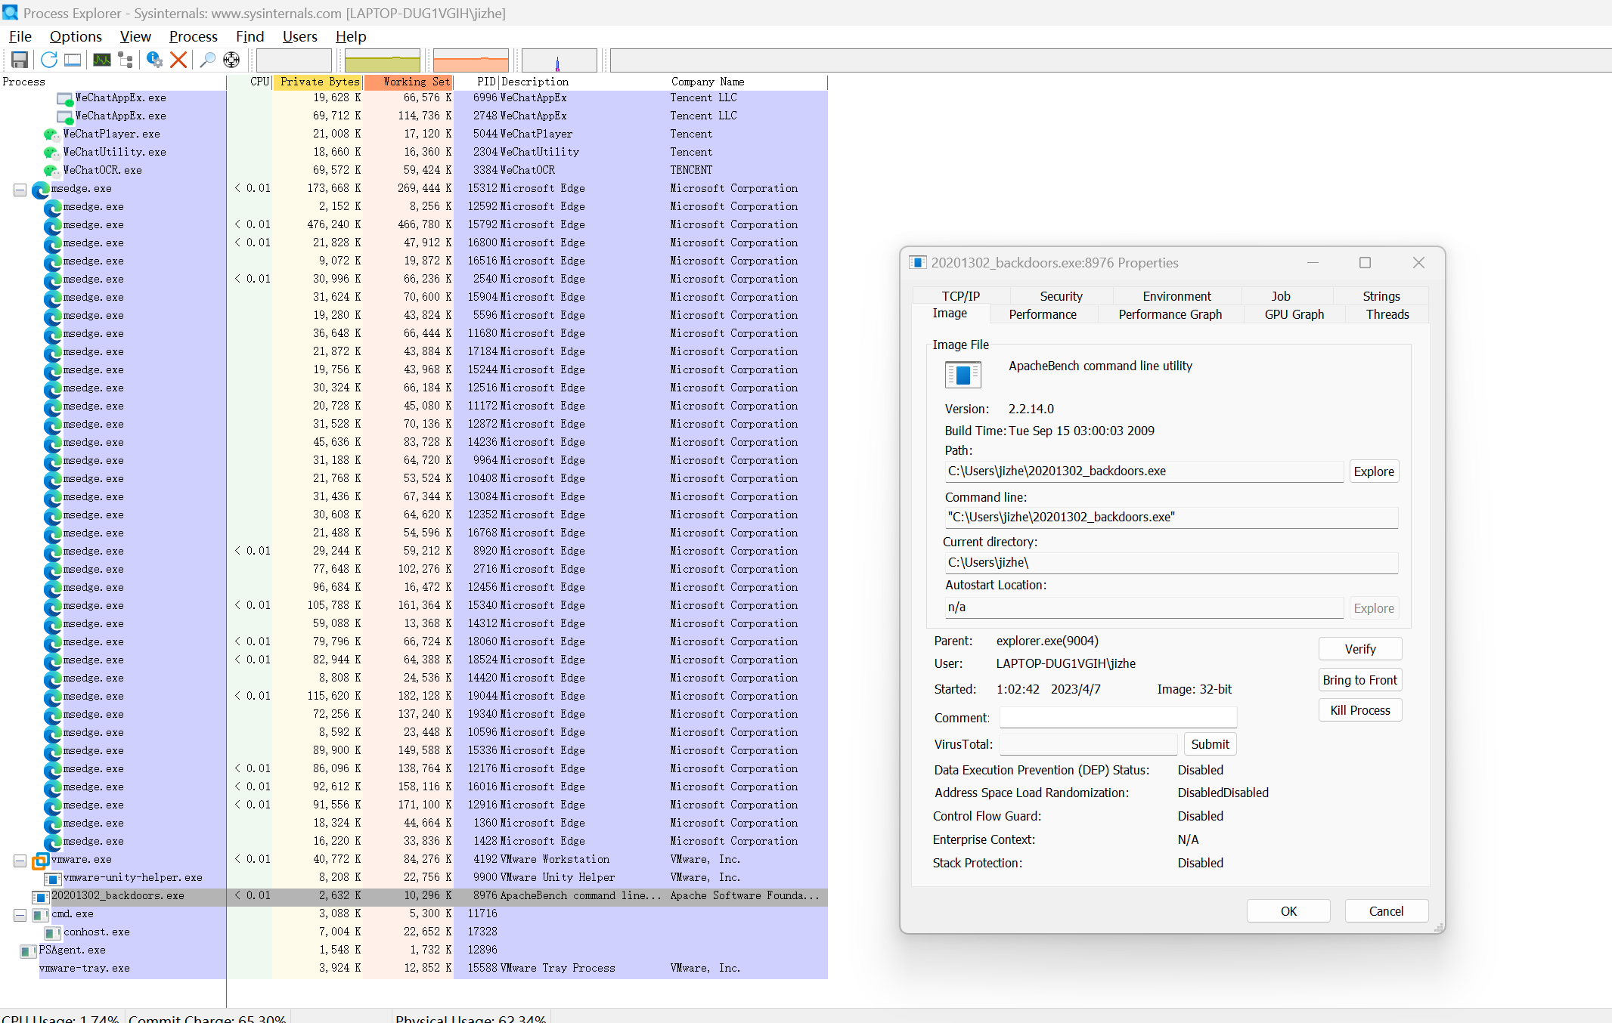The width and height of the screenshot is (1612, 1023).
Task: Switch to the Threads tab
Action: pos(1387,314)
